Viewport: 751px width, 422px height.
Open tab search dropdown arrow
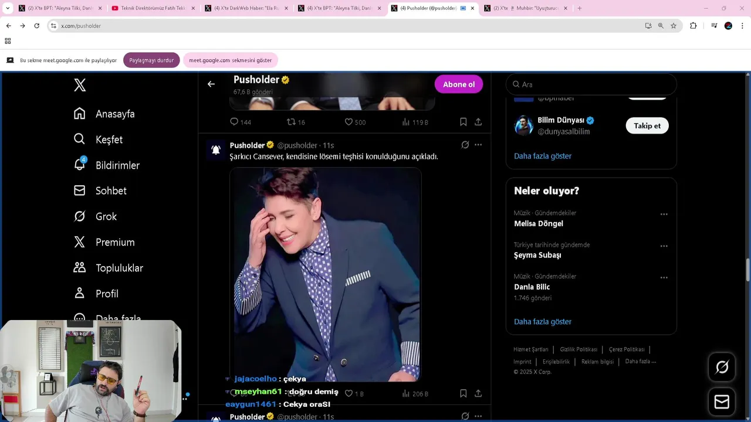(x=8, y=8)
